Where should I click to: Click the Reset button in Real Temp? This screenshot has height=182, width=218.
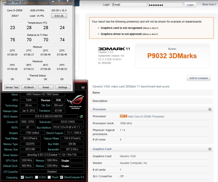pos(46,87)
